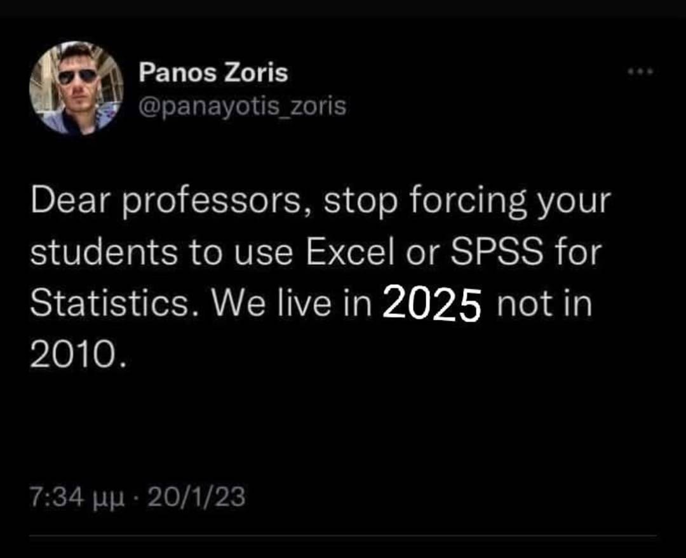Click the @panayotis_zoris handle
This screenshot has height=558, width=686.
[242, 105]
